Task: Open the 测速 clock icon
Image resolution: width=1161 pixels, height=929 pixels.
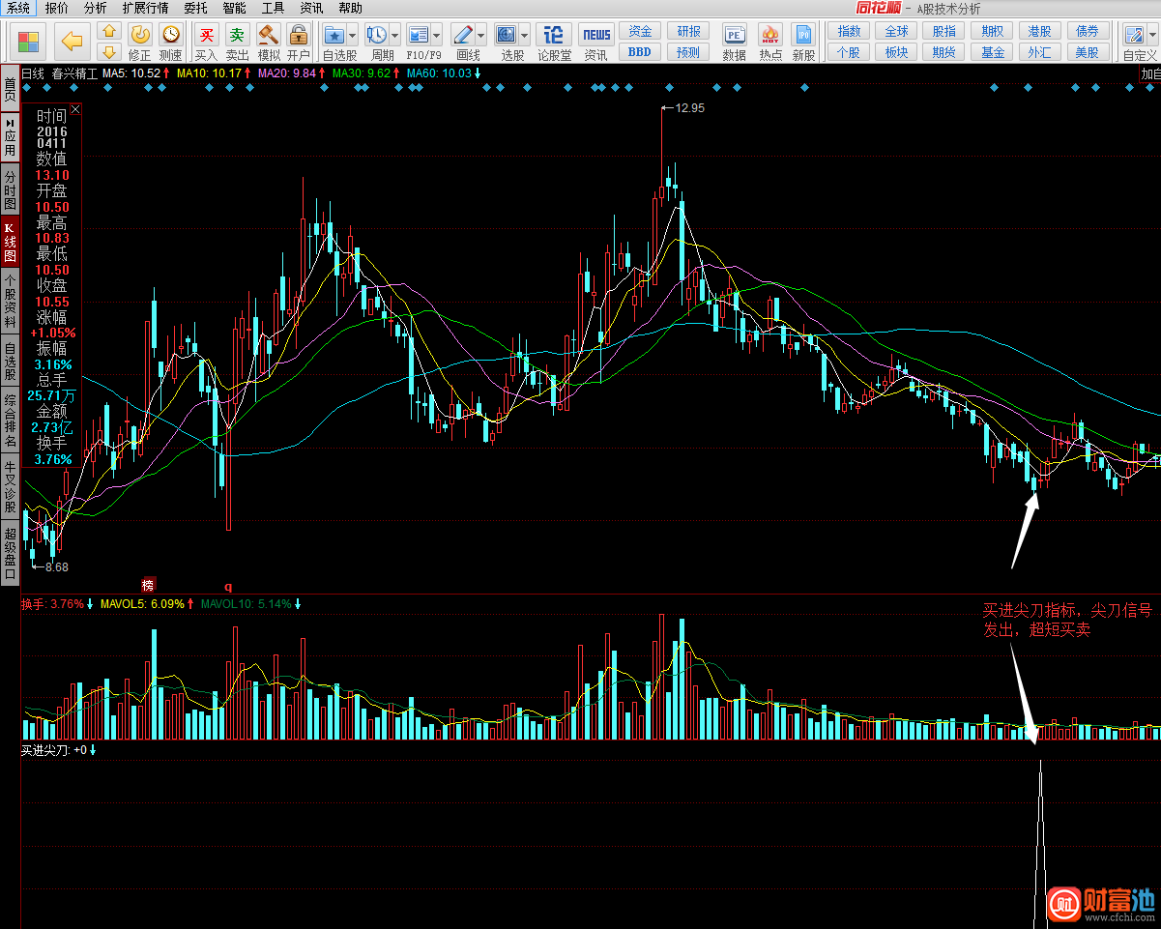Action: pos(170,35)
